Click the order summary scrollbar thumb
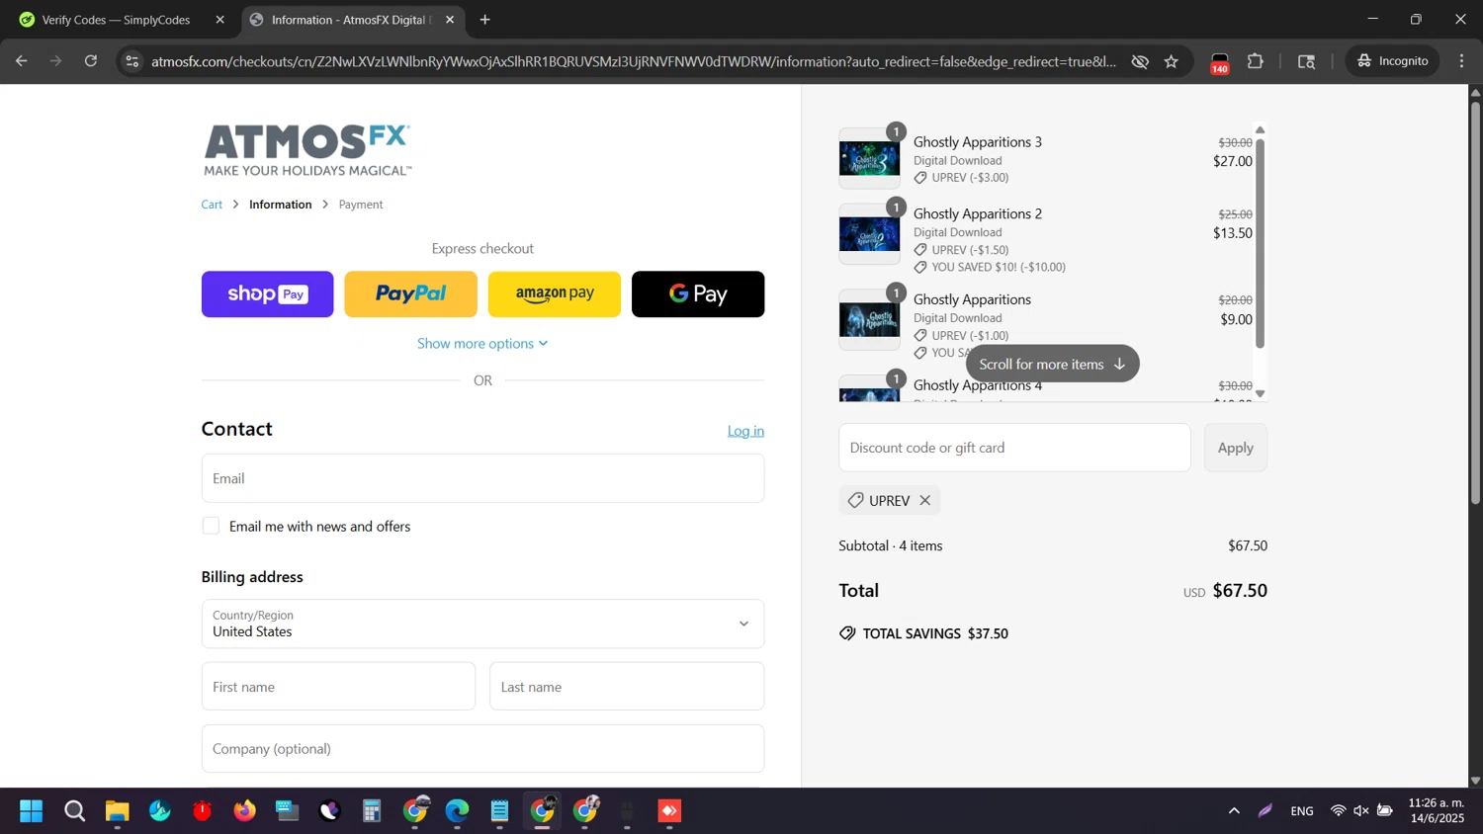 pos(1261,243)
